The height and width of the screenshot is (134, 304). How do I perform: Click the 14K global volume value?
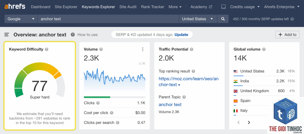tap(240, 58)
